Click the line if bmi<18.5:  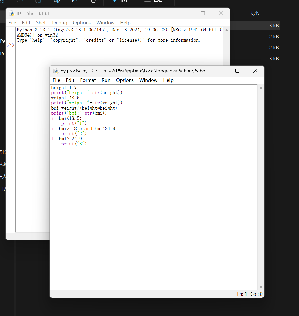point(66,118)
